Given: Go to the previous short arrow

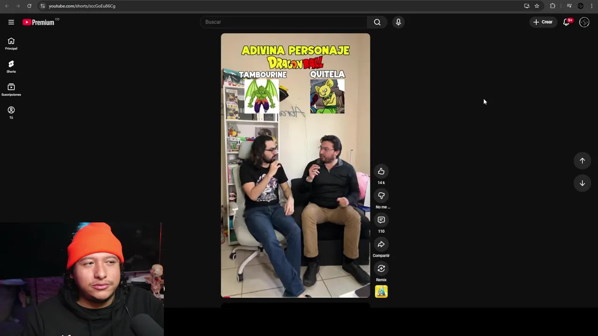Looking at the screenshot, I should tap(582, 161).
